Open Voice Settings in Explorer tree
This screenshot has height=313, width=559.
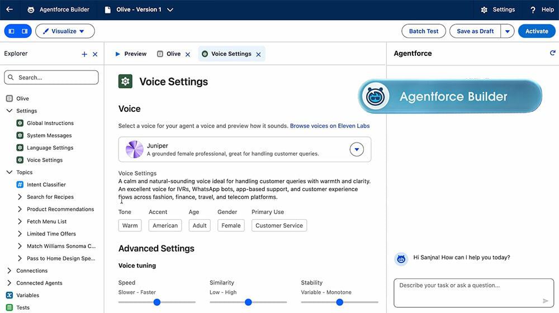(45, 160)
